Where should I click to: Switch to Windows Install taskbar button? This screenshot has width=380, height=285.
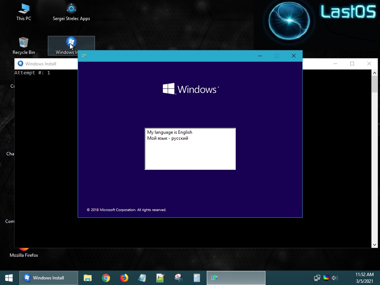tap(48, 278)
